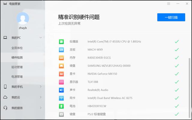Click the zhayb user avatar
Image resolution: width=192 pixels, height=120 pixels.
pos(23,18)
